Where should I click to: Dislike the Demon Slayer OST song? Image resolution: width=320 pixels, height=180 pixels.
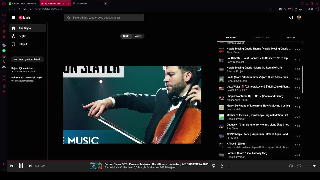(214, 166)
